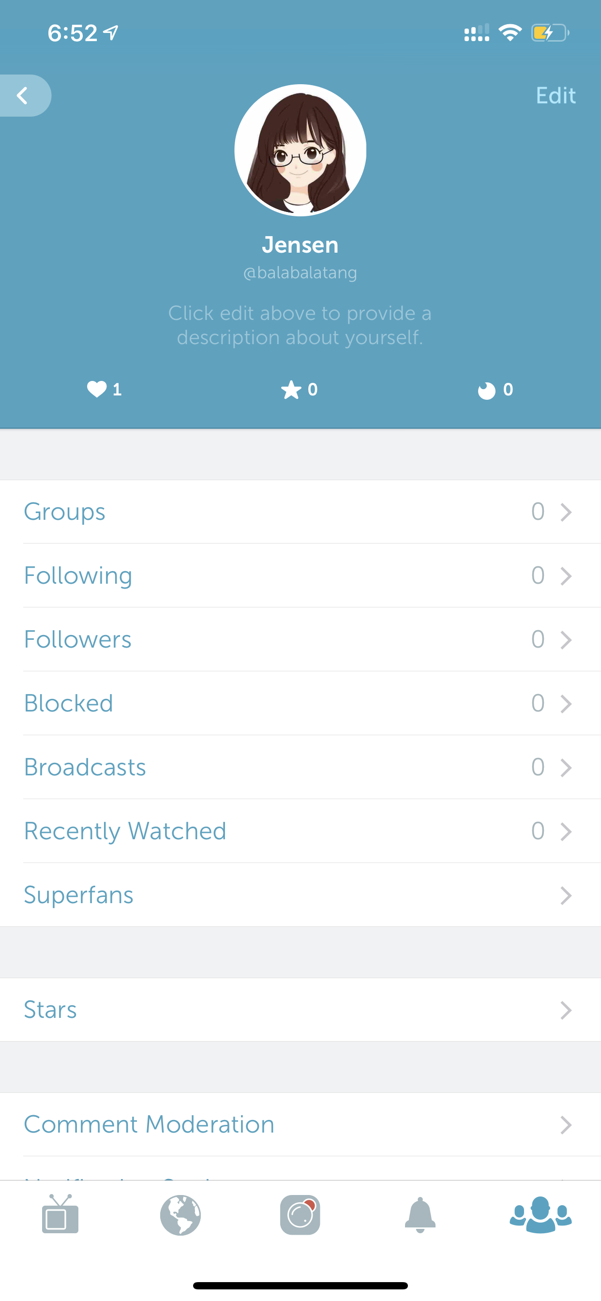The height and width of the screenshot is (1301, 601).
Task: Open notifications bell tab
Action: (x=420, y=1215)
